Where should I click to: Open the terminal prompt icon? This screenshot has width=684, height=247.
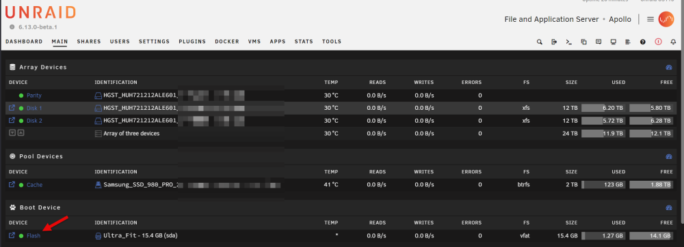[x=569, y=42]
